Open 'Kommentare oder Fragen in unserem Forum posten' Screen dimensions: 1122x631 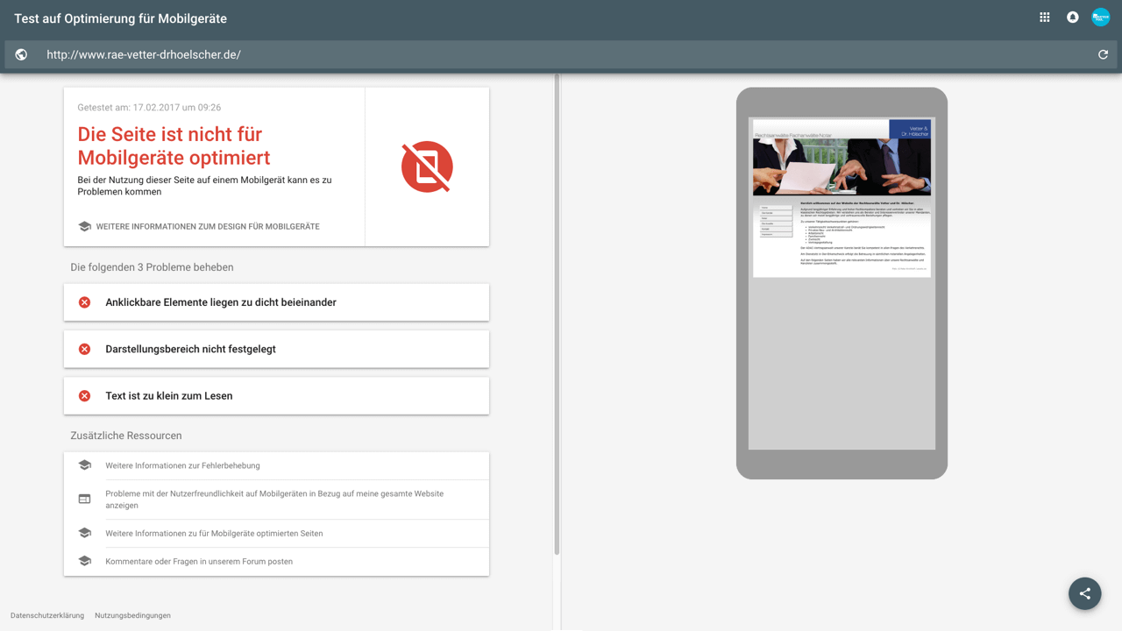point(199,561)
